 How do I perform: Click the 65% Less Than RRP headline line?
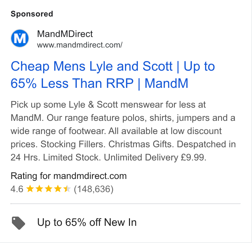(72, 83)
